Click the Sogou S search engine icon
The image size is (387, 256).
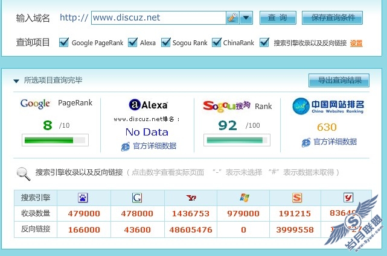click(297, 198)
